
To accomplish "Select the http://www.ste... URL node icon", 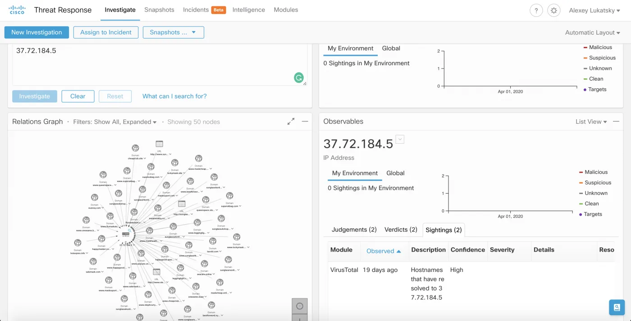I will pyautogui.click(x=156, y=271).
